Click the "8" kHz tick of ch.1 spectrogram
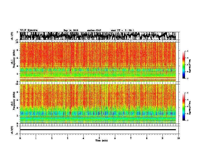This screenshot has width=201, height=155. click(x=18, y=50)
